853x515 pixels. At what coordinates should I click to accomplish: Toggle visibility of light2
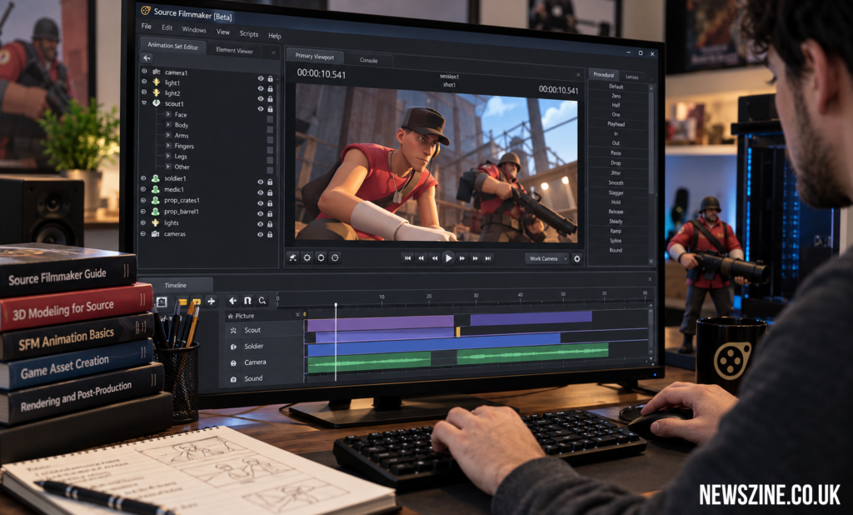pos(261,98)
